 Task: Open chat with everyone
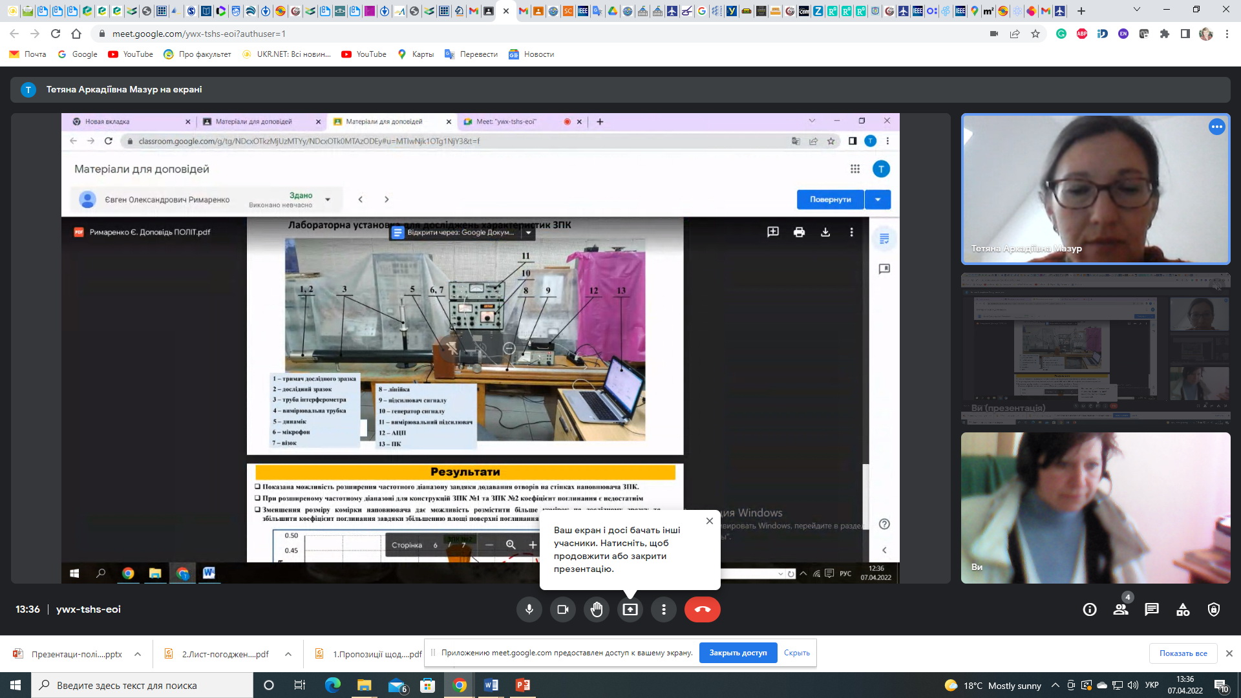tap(1152, 609)
